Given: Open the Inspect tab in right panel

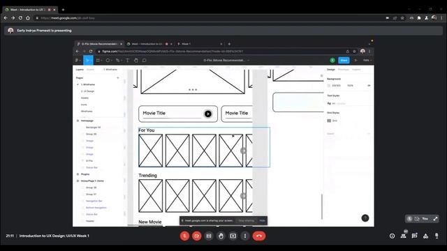Looking at the screenshot, I should [356, 70].
